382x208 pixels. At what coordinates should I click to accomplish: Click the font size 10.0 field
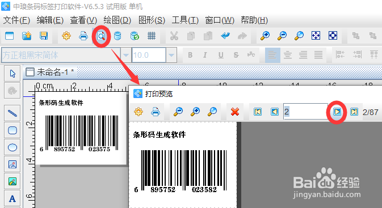point(149,55)
